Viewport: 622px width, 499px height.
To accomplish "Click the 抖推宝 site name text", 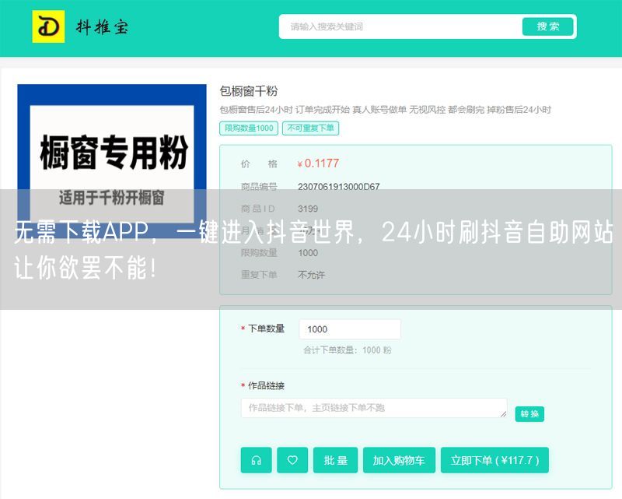I will pos(103,27).
